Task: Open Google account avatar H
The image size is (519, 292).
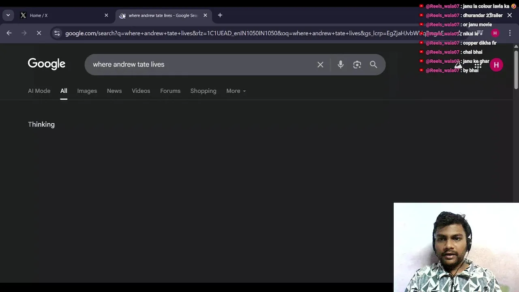Action: pos(496,65)
